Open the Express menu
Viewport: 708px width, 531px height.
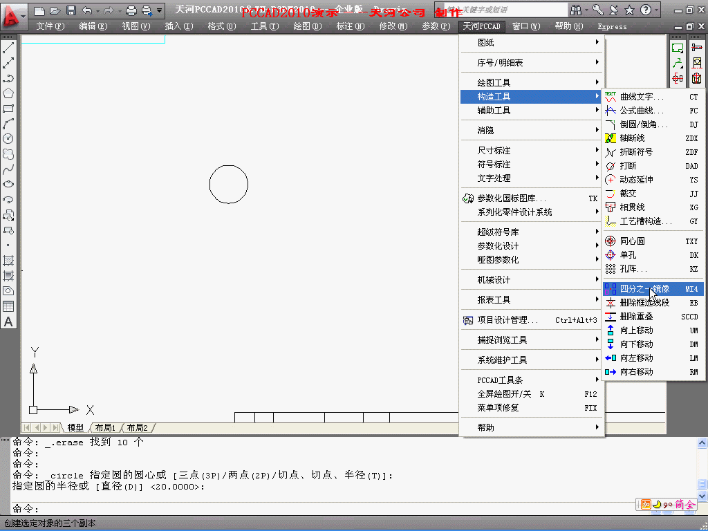(x=612, y=27)
